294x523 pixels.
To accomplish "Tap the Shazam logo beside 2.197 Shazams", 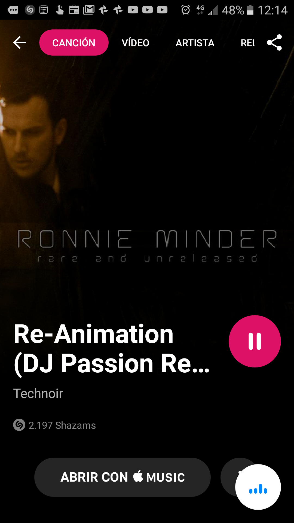I will click(19, 425).
